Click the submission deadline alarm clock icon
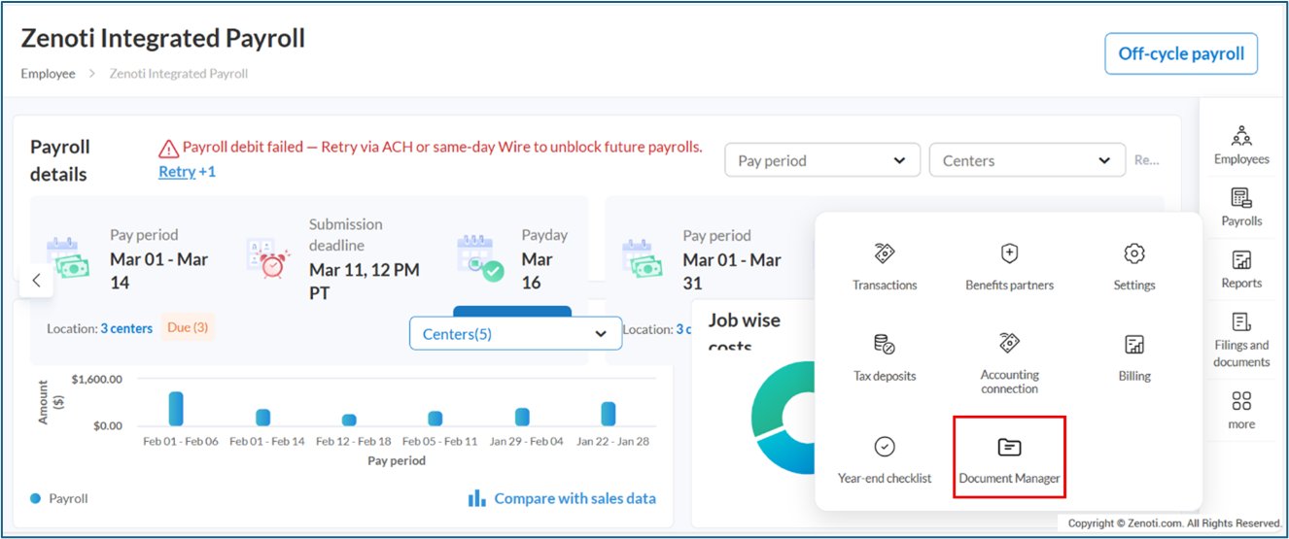This screenshot has width=1289, height=539. (x=267, y=256)
